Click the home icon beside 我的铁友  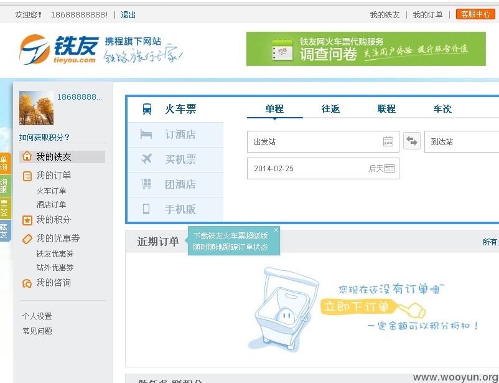pyautogui.click(x=27, y=156)
